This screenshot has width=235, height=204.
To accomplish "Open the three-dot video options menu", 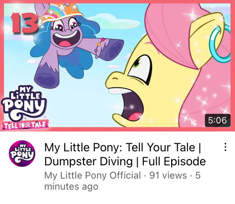I will coord(225,147).
